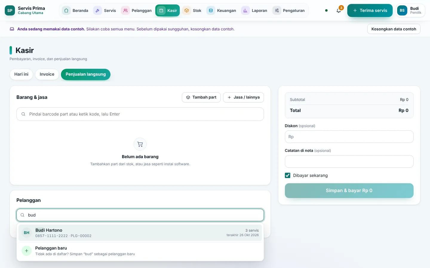This screenshot has height=268, width=430.
Task: Select Budi Hartono from the customer suggestions
Action: pyautogui.click(x=140, y=233)
